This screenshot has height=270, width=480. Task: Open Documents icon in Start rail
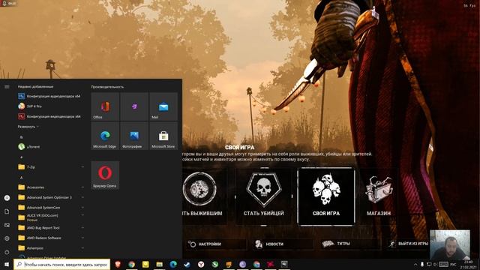coord(7,211)
